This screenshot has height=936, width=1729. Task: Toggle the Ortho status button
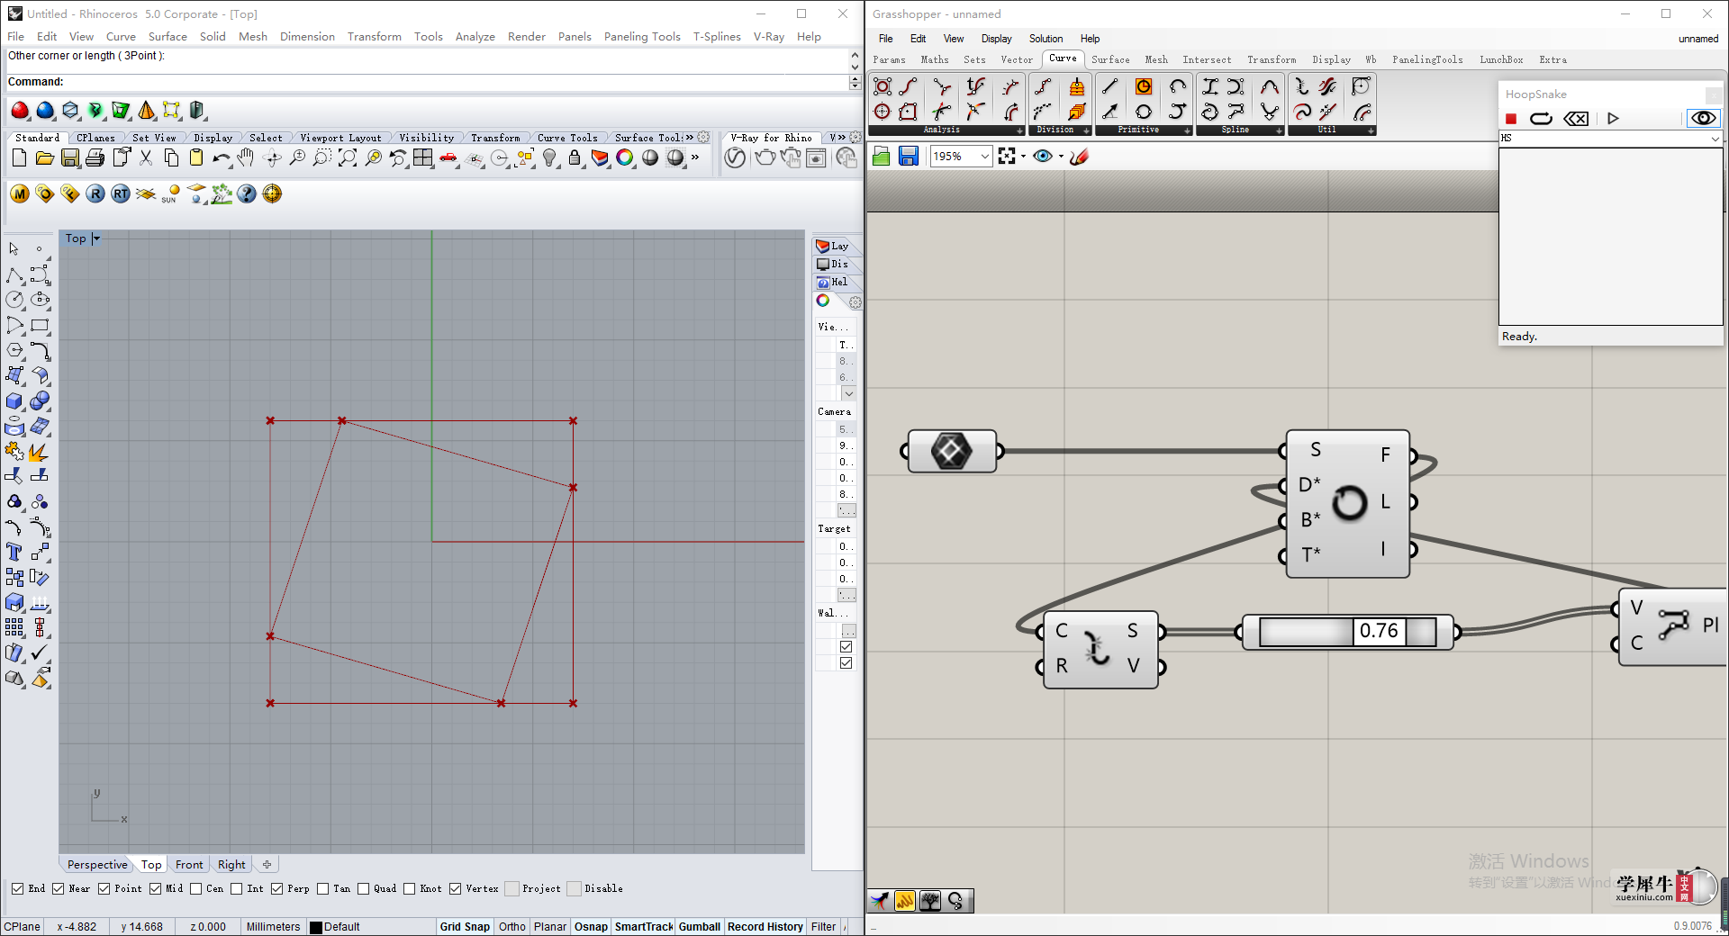[x=512, y=927]
